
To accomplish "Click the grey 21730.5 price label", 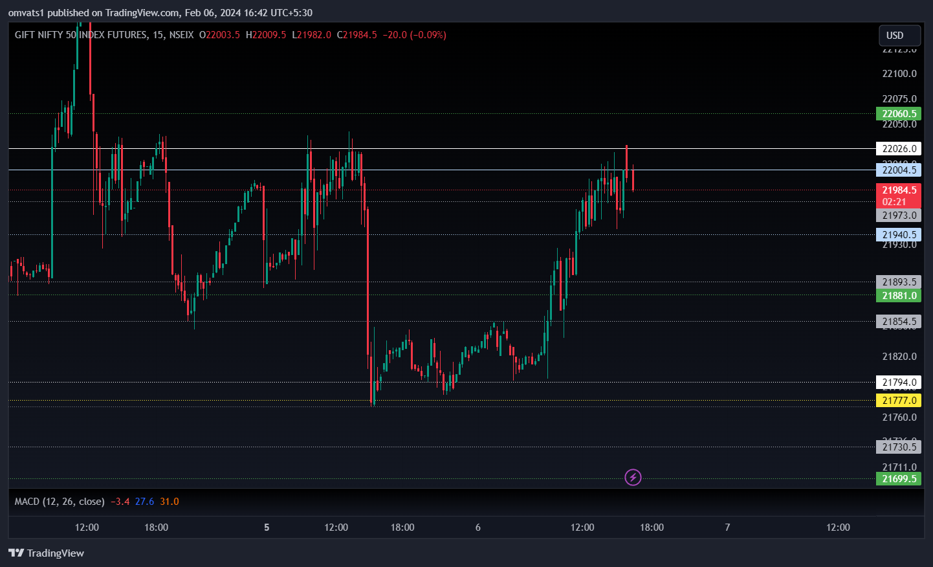I will coord(898,447).
